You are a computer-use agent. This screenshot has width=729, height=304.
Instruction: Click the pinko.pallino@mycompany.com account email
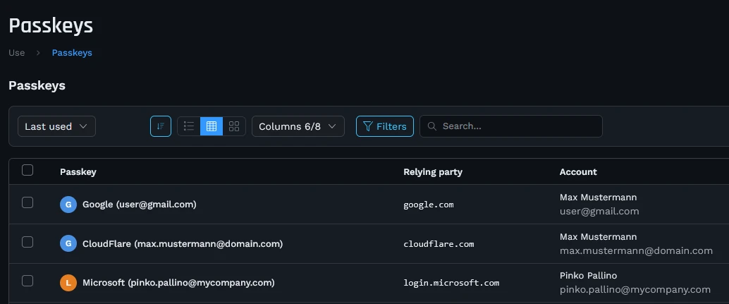[635, 290]
